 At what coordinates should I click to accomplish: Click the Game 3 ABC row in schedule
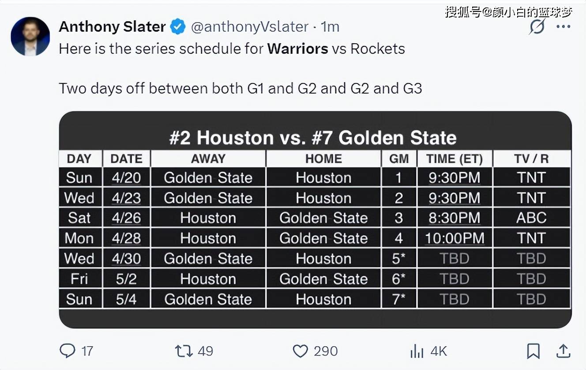[315, 218]
